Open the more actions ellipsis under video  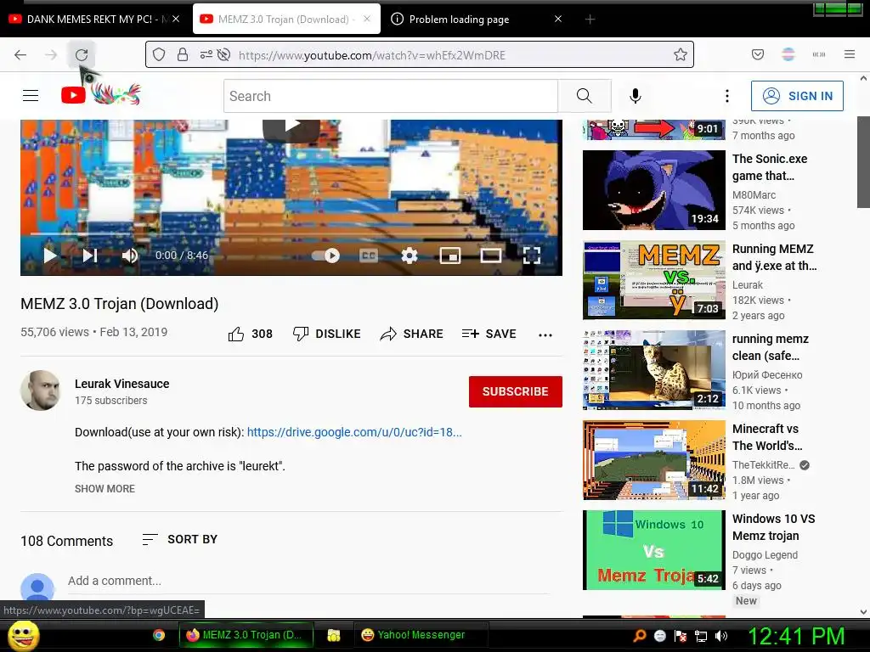click(545, 334)
